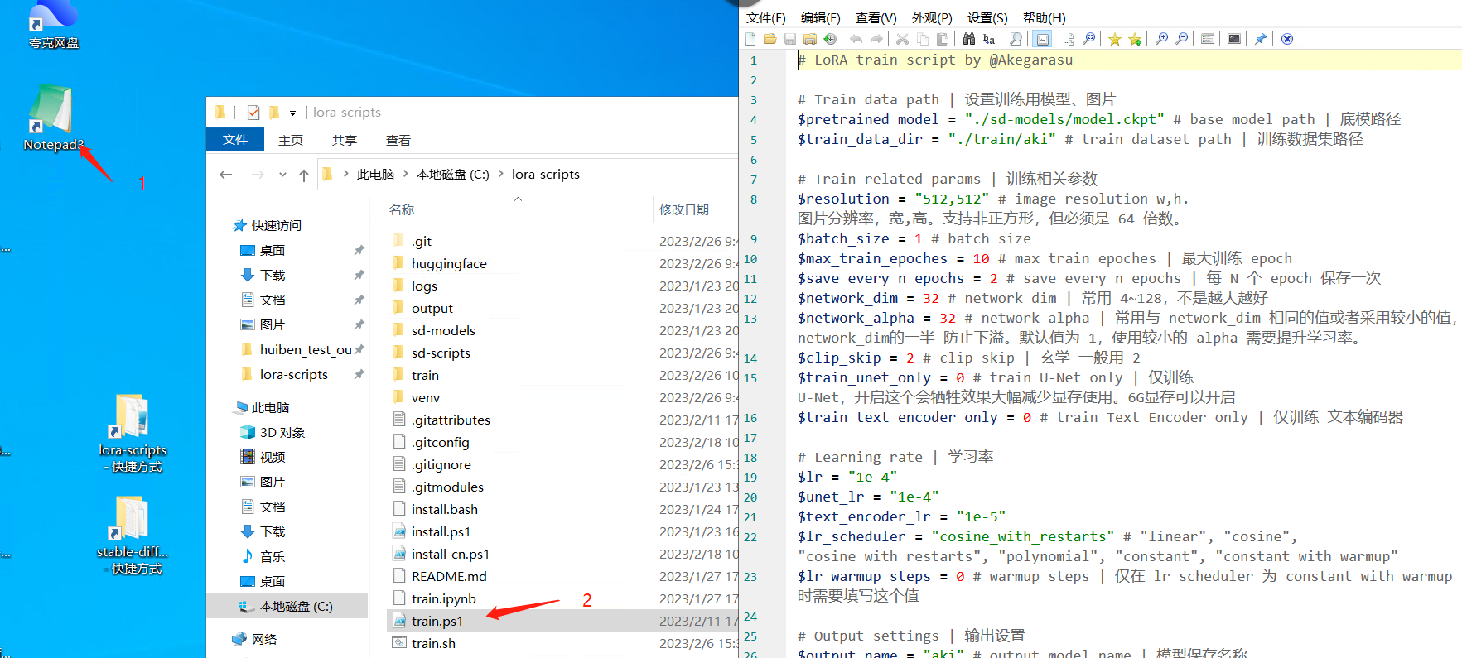This screenshot has height=658, width=1462.
Task: Click the Properties checkmark in Explorer title bar
Action: pos(253,113)
